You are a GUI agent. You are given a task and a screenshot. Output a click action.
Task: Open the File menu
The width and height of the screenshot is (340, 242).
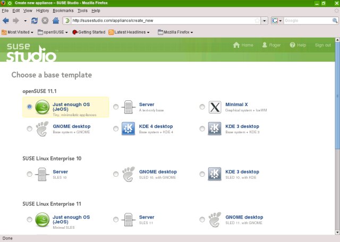coord(5,11)
